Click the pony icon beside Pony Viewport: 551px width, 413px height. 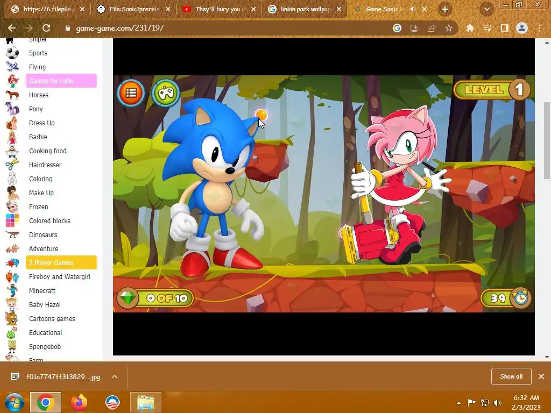(12, 109)
